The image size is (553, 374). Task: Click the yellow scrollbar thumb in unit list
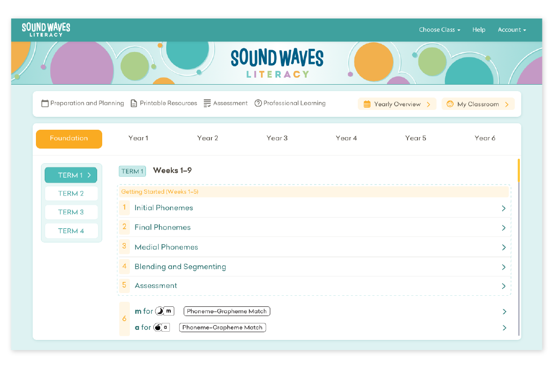pos(518,170)
